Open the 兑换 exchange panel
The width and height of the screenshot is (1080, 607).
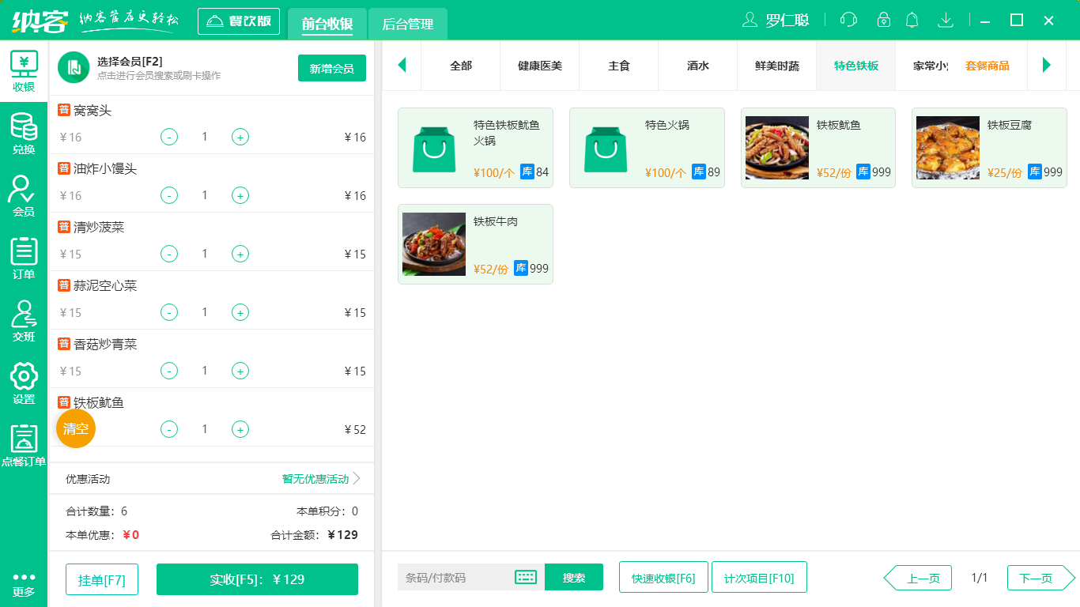tap(24, 134)
